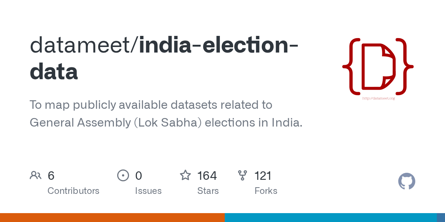
Task: Click the GitHub Octocat logo
Action: pyautogui.click(x=407, y=181)
